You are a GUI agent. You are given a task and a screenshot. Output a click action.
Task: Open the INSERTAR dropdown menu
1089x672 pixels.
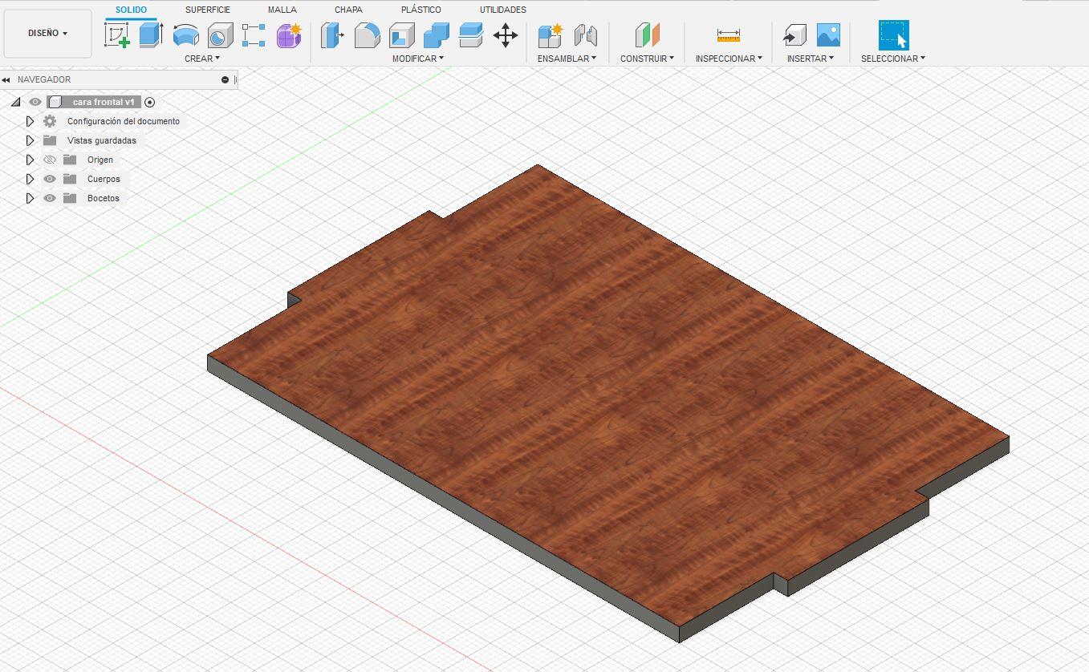coord(810,59)
